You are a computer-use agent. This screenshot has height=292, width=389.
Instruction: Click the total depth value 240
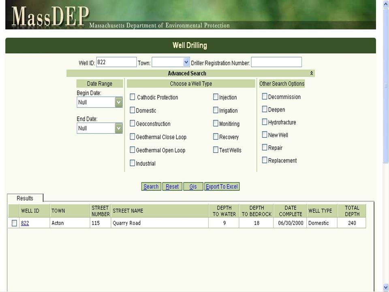pyautogui.click(x=352, y=223)
